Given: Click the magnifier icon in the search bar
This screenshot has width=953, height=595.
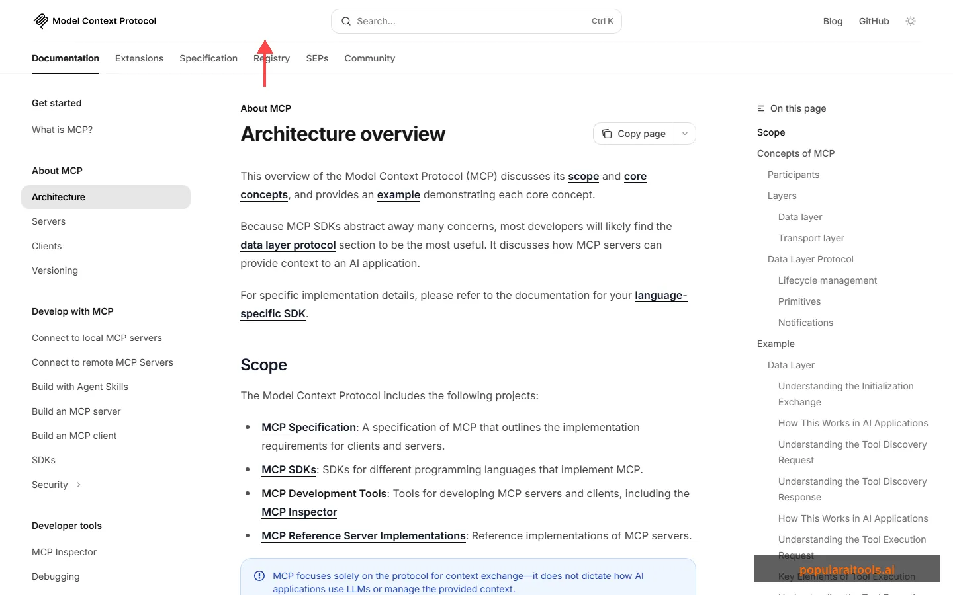Looking at the screenshot, I should 346,21.
